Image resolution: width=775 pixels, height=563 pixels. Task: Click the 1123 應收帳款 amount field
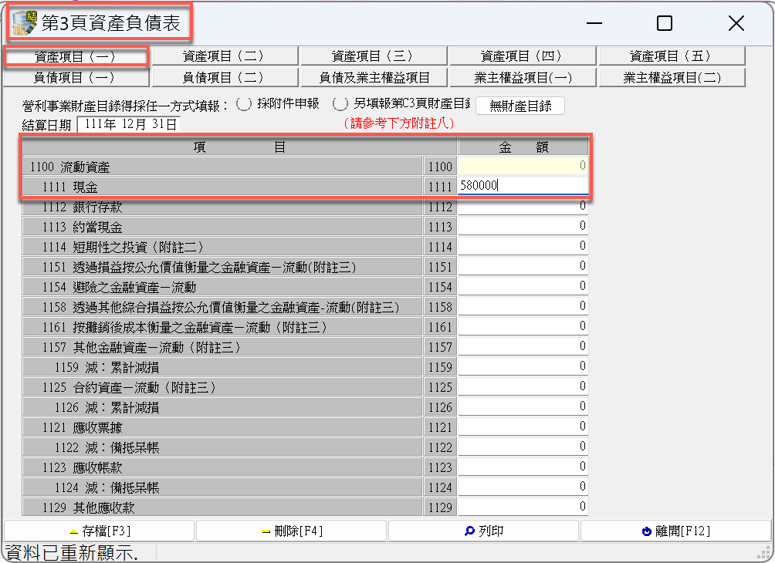(523, 466)
